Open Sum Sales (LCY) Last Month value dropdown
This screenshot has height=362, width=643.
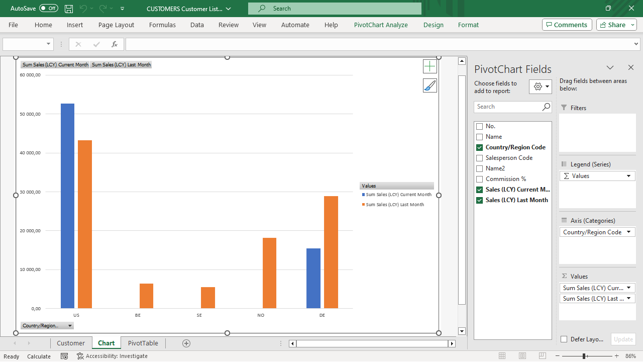[628, 299]
